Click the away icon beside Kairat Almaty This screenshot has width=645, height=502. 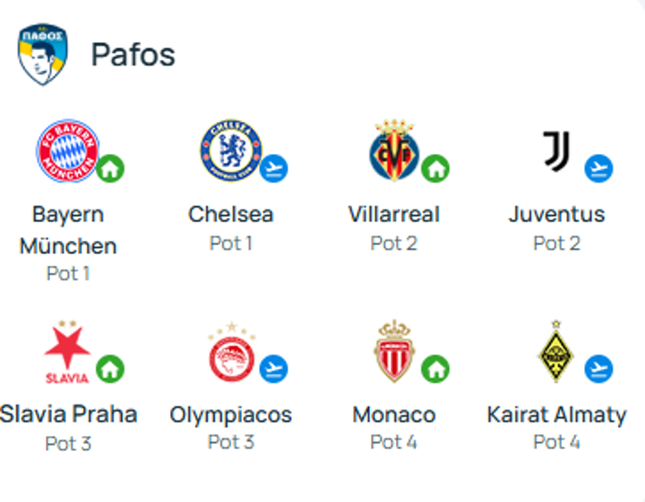tap(598, 369)
